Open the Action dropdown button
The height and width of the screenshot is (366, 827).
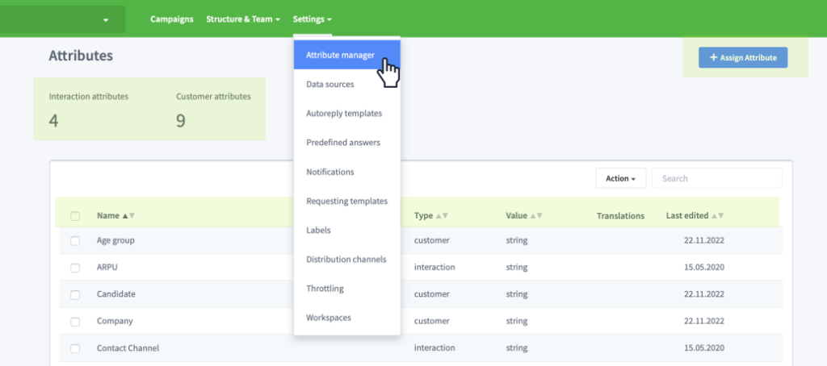pyautogui.click(x=620, y=178)
